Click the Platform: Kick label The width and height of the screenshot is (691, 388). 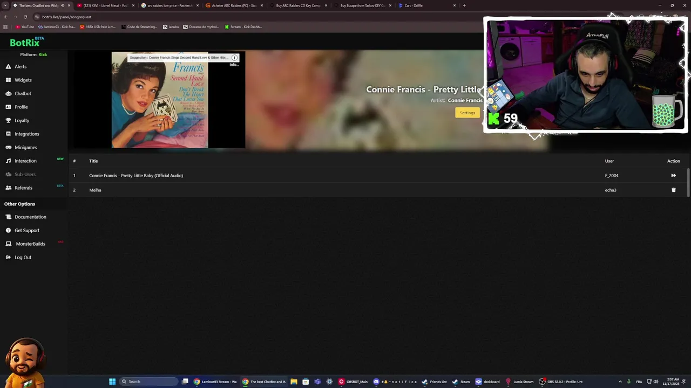click(33, 54)
